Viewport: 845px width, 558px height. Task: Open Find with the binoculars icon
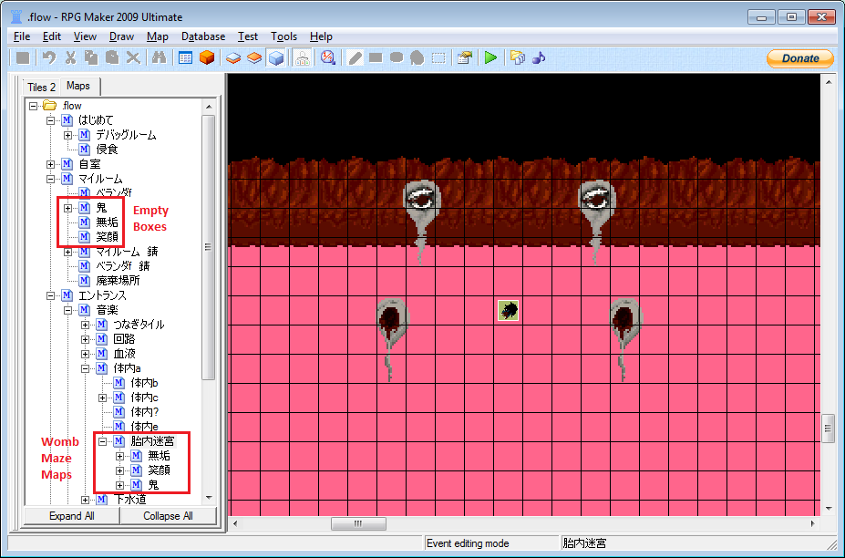point(159,57)
